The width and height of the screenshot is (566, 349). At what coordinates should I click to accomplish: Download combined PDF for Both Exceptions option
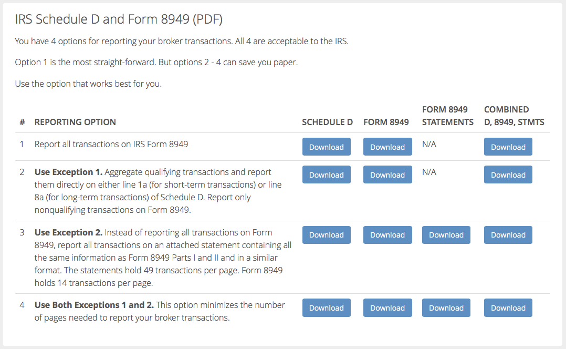pyautogui.click(x=508, y=308)
